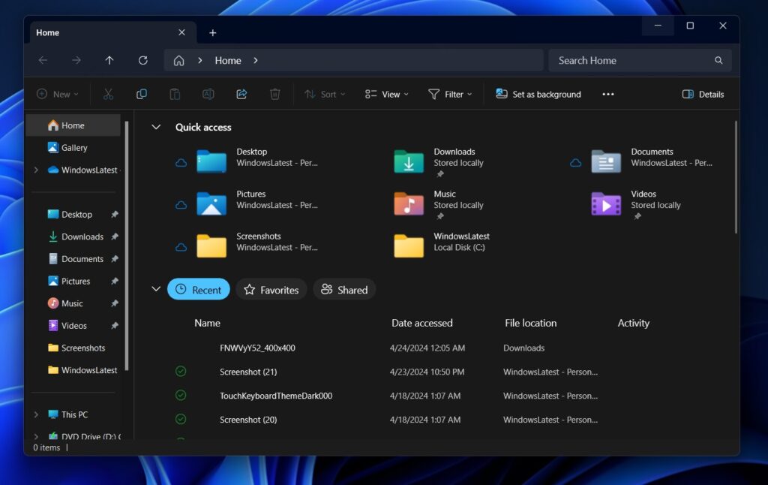
Task: Open the Sort dropdown
Action: [324, 94]
